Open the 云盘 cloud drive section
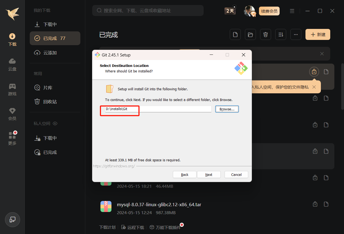This screenshot has width=344, height=234. 12,64
